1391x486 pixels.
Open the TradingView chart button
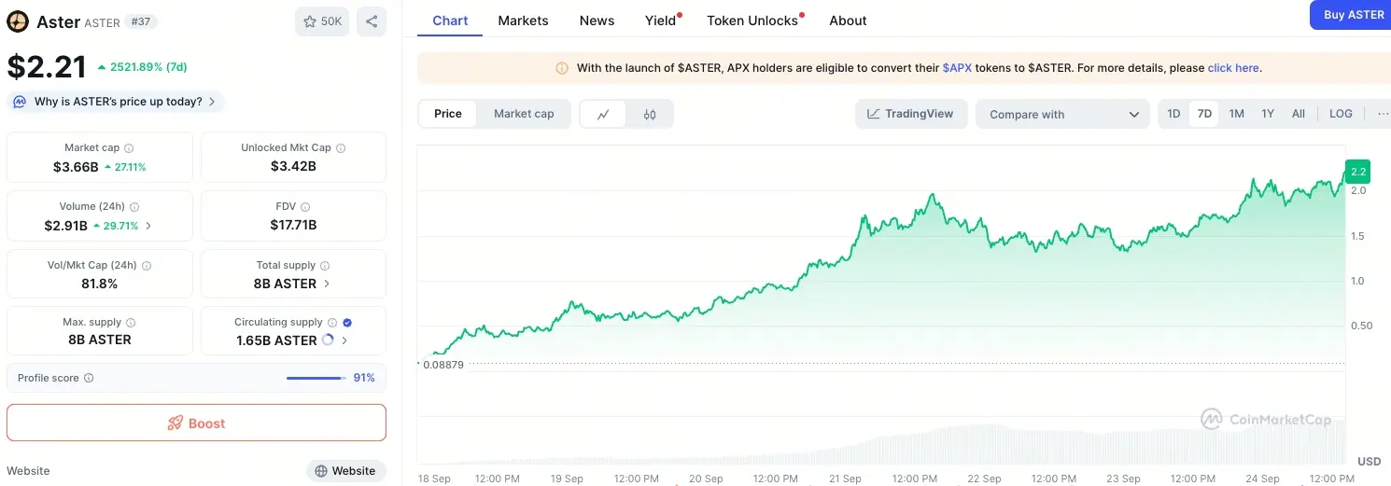click(911, 114)
